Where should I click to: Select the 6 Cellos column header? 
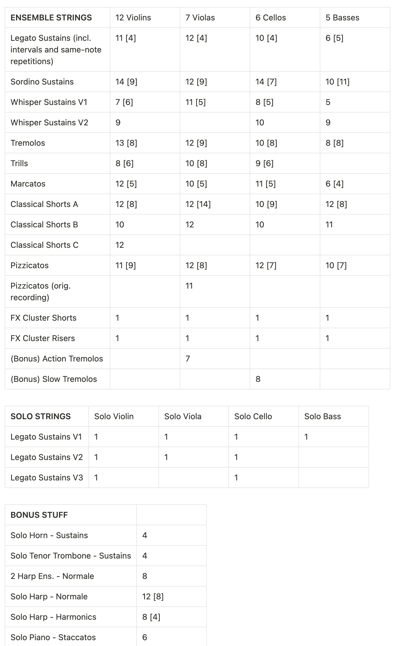tap(271, 17)
